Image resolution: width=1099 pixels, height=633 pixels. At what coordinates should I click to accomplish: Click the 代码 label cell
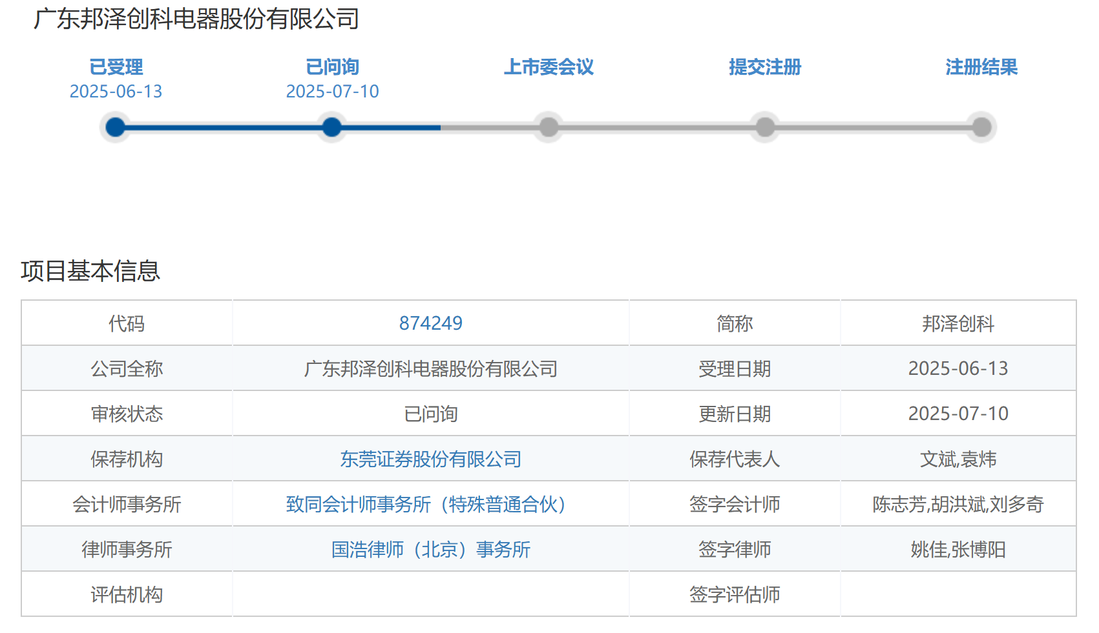[127, 323]
